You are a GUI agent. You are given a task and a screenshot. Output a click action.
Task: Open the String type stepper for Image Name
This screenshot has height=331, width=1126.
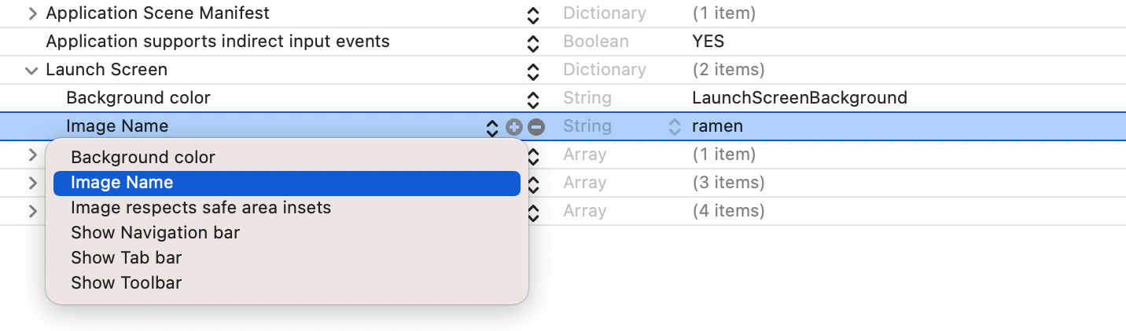pyautogui.click(x=674, y=127)
